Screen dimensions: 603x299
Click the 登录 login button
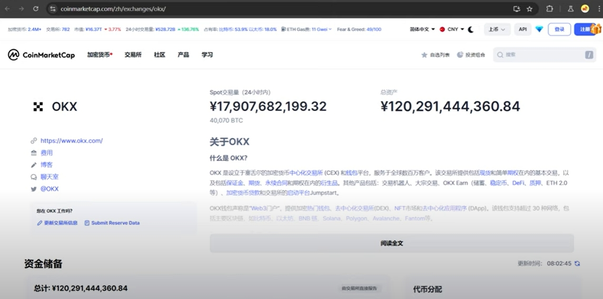(x=559, y=29)
